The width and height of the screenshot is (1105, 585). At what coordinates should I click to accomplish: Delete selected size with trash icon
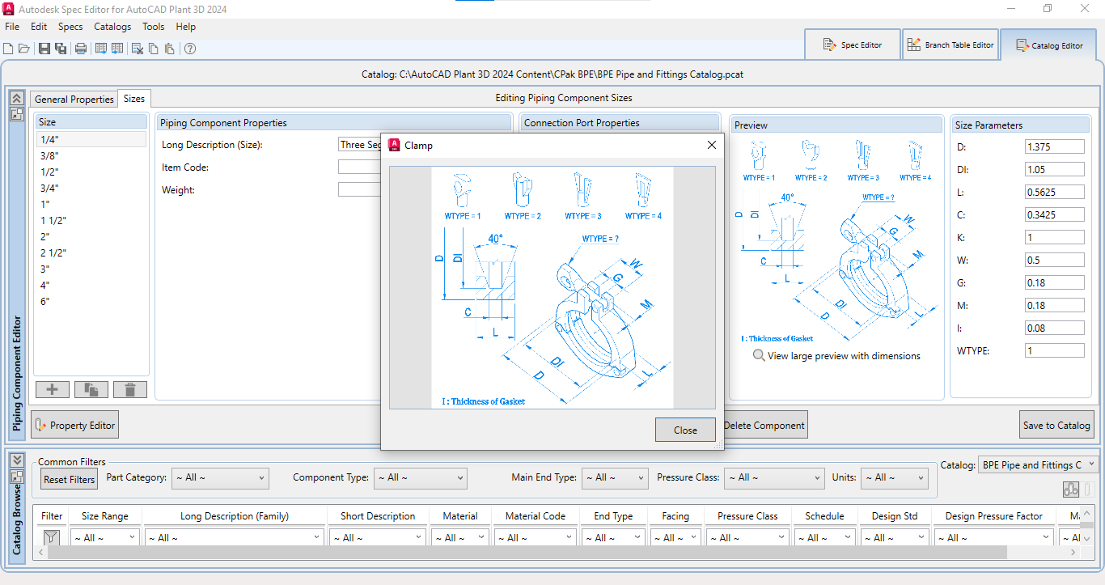point(130,389)
